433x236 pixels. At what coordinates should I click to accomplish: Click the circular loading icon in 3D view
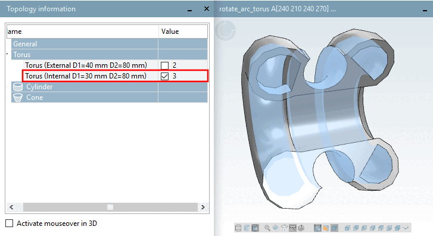225,30
